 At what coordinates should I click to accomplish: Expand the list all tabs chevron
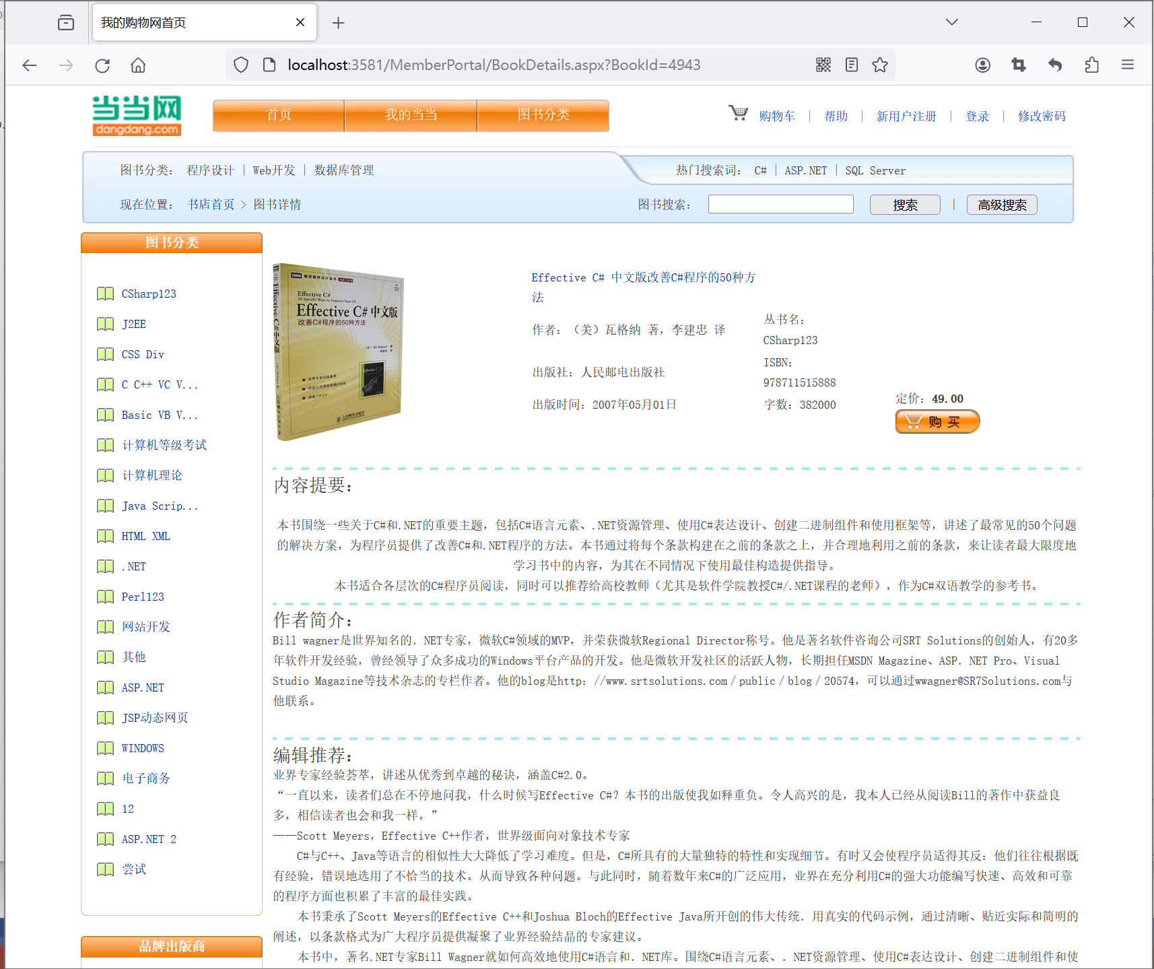(951, 22)
